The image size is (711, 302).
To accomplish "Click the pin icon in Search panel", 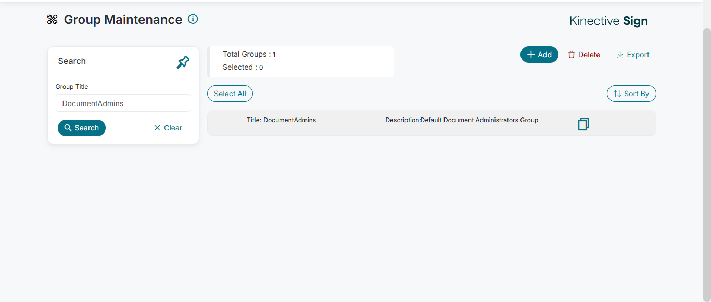I will click(x=183, y=62).
